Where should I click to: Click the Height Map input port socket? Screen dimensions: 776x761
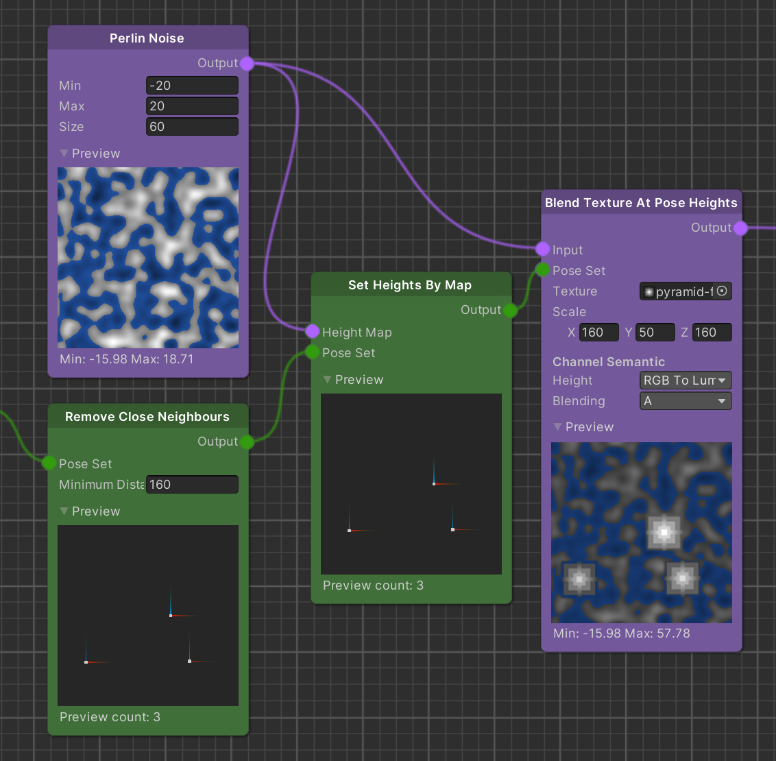(x=312, y=332)
